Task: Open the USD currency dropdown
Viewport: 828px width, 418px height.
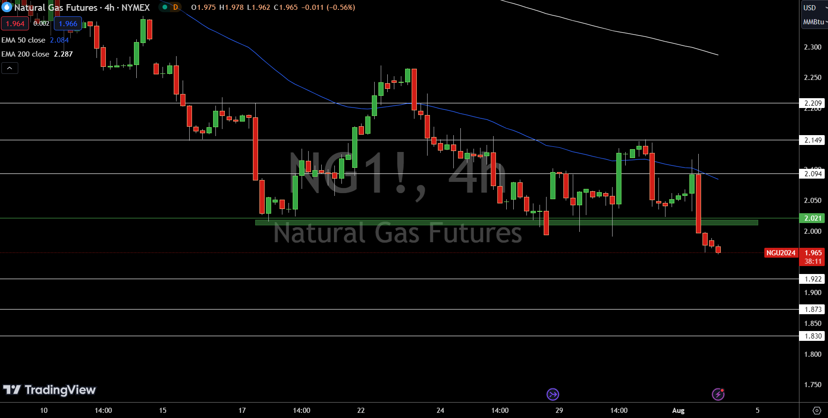Action: point(814,7)
